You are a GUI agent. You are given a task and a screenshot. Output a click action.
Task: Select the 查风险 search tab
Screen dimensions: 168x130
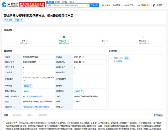pos(64,2)
